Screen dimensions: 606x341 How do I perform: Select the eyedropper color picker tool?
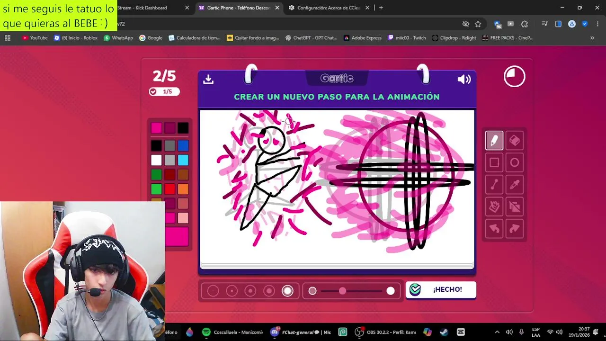pyautogui.click(x=515, y=185)
